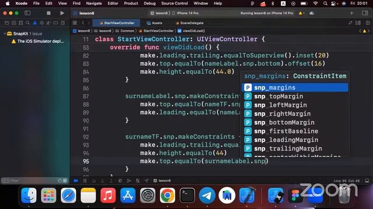Open the Report navigator
373x209 pixels.
pyautogui.click(x=62, y=23)
